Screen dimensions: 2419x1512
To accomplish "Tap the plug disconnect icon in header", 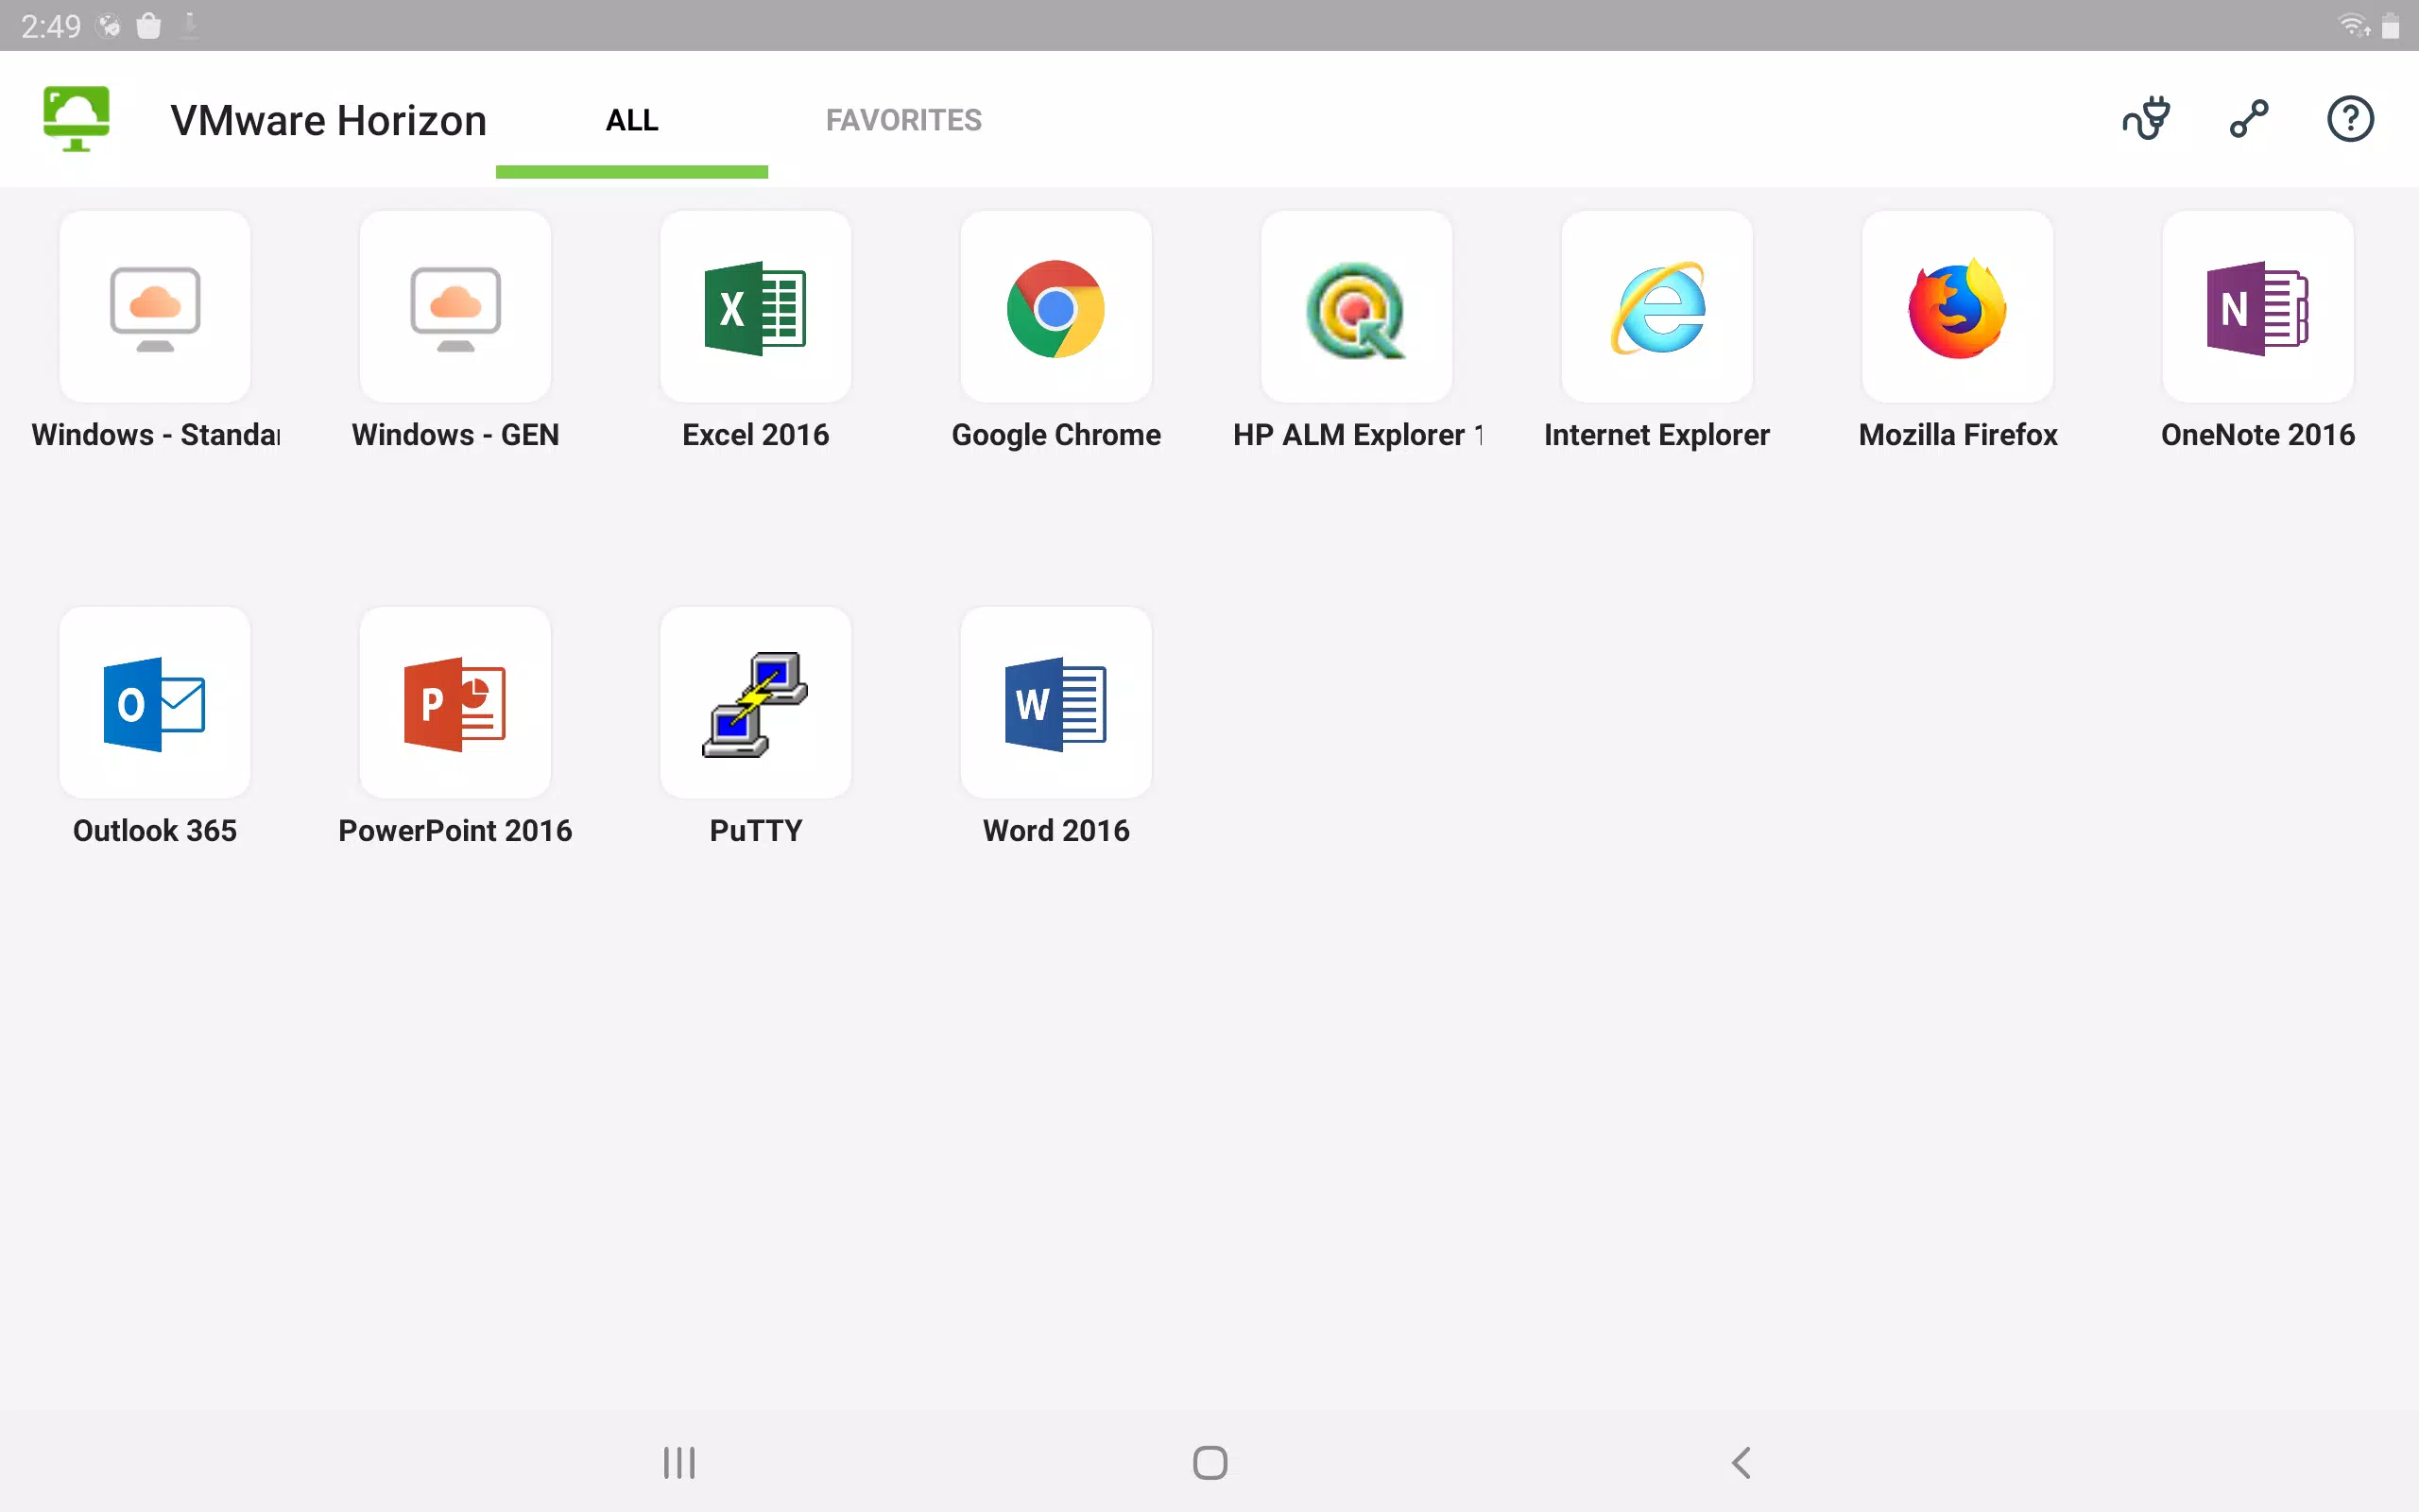I will pyautogui.click(x=2146, y=119).
